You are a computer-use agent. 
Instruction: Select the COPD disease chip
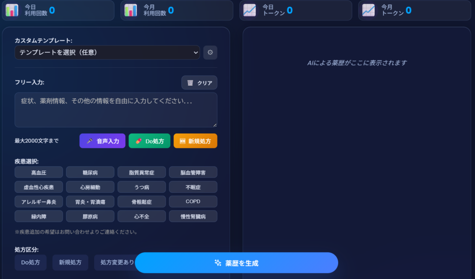point(193,202)
